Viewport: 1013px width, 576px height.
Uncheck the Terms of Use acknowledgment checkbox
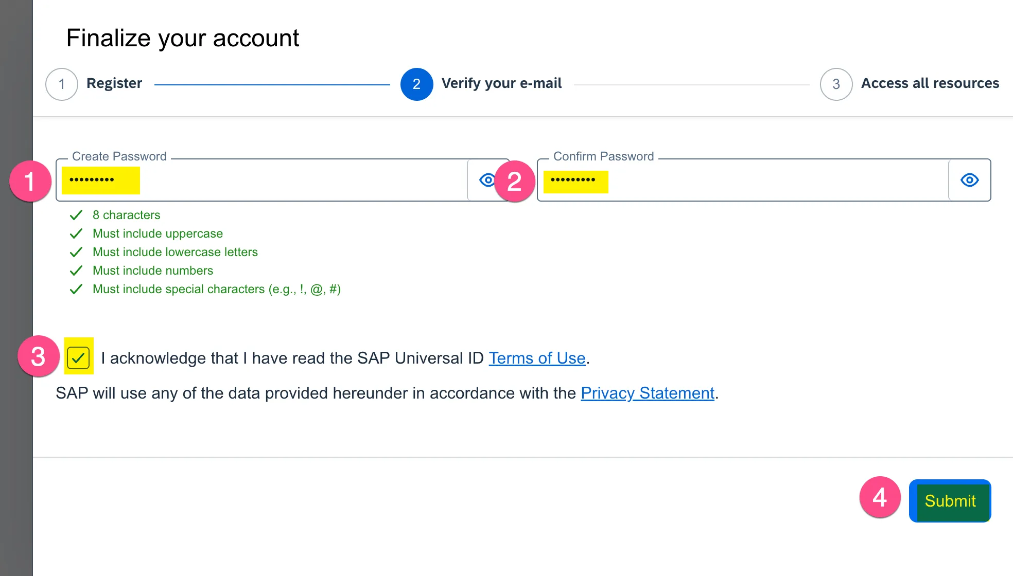tap(78, 357)
